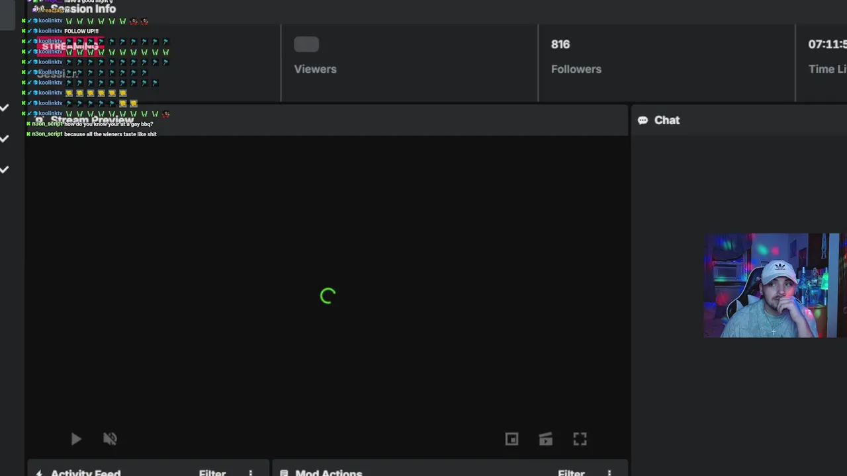Click the streamer webcam overlay thumbnail
This screenshot has height=476, width=847.
coord(772,286)
